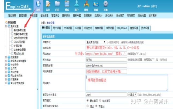Open the 系统 globe icon in top navigation
The width and height of the screenshot is (173, 109).
click(38, 4)
